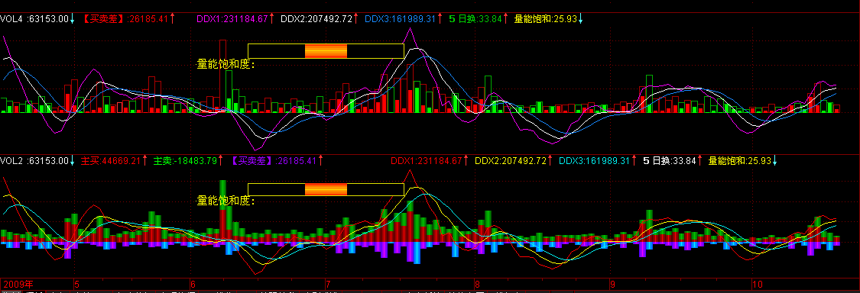
Task: Jump to month 5 on the time axis
Action: click(76, 285)
